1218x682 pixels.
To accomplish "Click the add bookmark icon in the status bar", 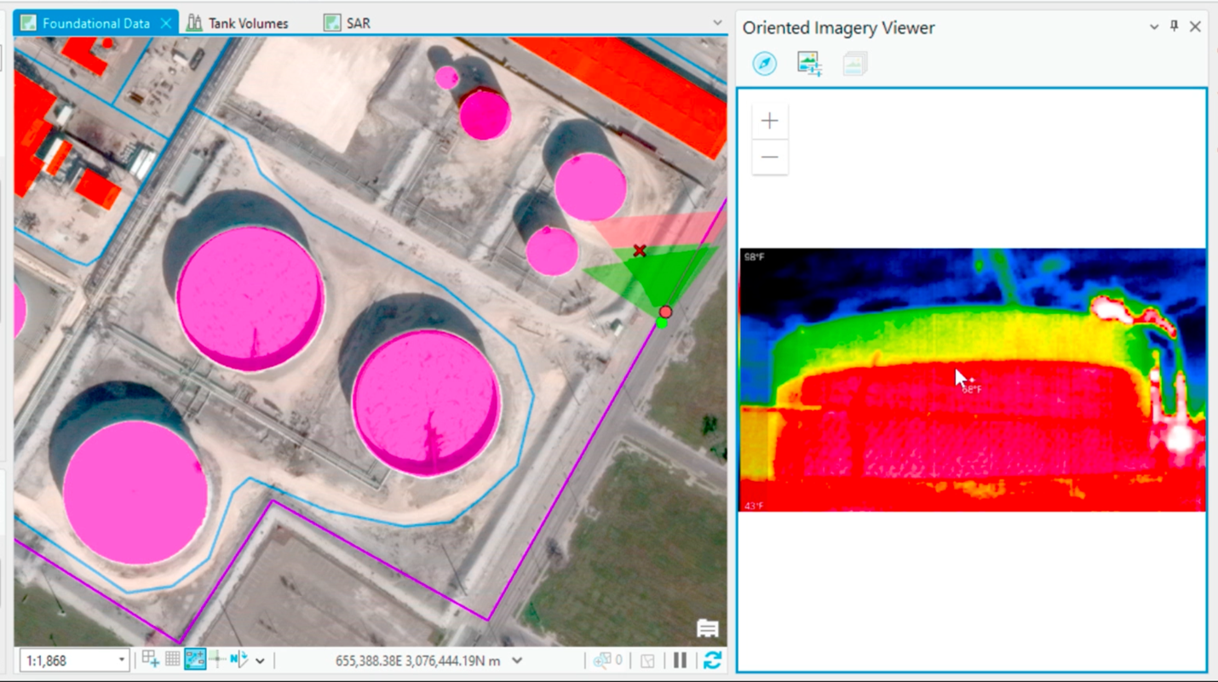I will click(x=151, y=660).
